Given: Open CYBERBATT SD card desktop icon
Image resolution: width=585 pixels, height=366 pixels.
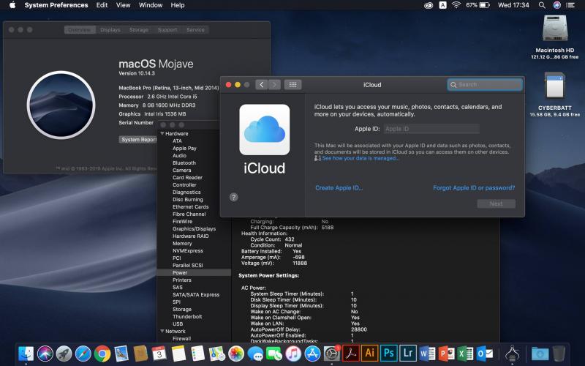Looking at the screenshot, I should point(555,86).
